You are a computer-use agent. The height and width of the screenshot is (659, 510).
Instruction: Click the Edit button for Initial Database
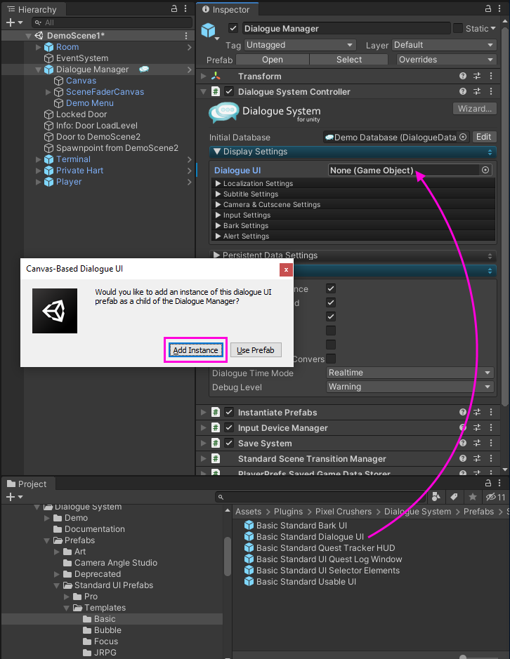pos(483,137)
